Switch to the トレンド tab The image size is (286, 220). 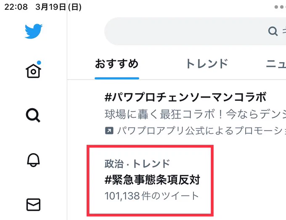[207, 64]
